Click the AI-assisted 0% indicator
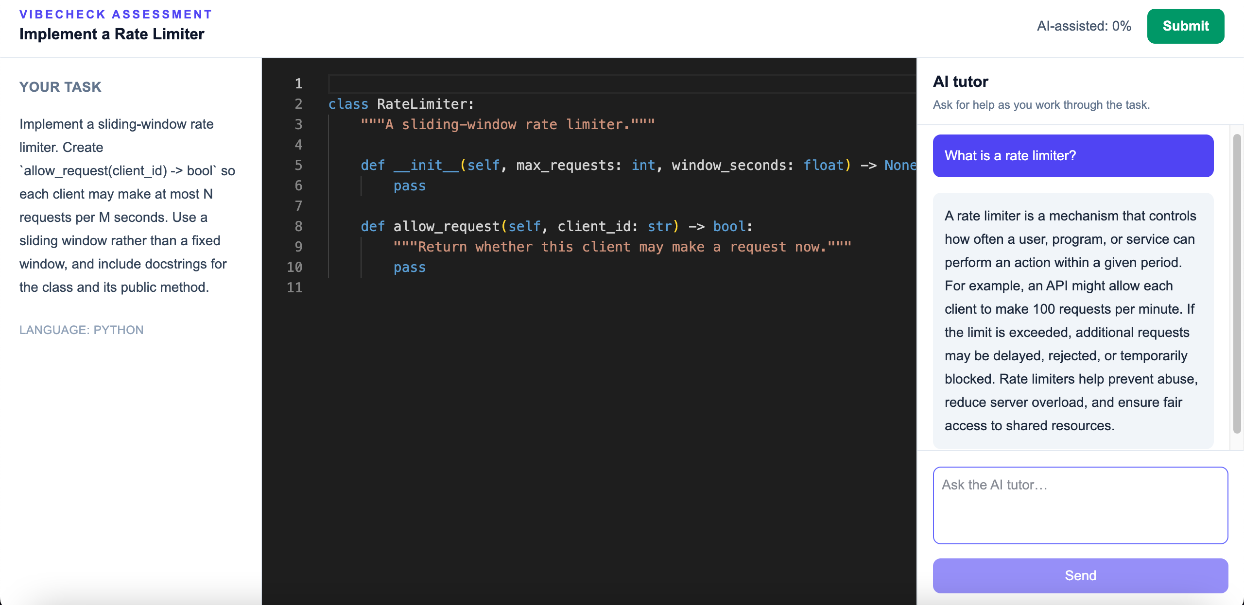The image size is (1244, 605). [x=1084, y=26]
